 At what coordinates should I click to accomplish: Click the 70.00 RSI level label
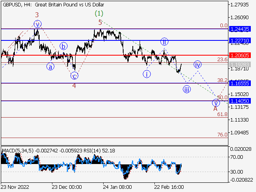point(236,157)
